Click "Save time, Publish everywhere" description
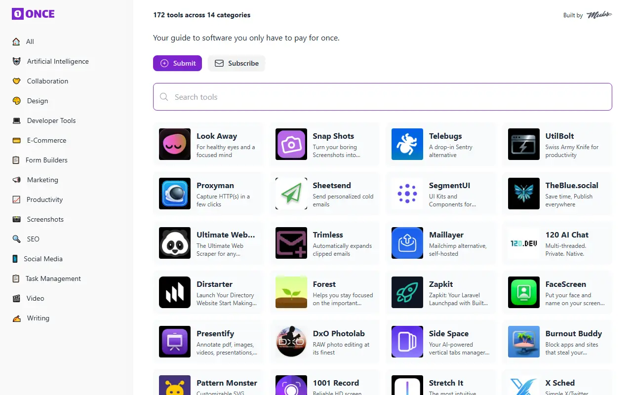The width and height of the screenshot is (632, 395). (x=569, y=200)
